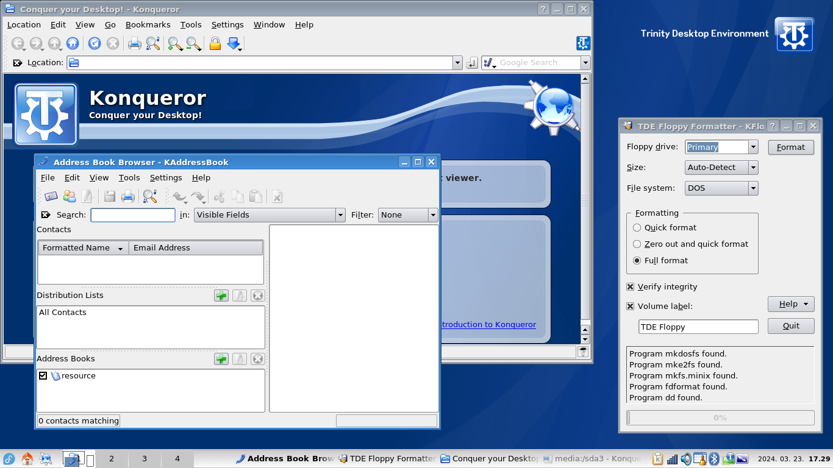
Task: Add a new distribution list with green plus
Action: 221,296
